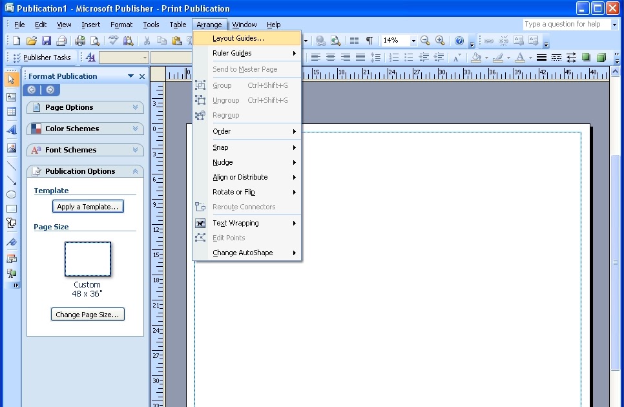This screenshot has width=624, height=407.
Task: Open the Format Publication pane dropdown
Action: (x=130, y=76)
